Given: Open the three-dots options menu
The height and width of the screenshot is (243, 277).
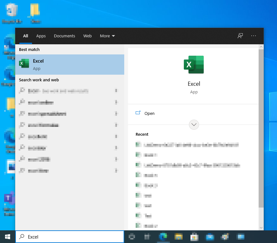Looking at the screenshot, I should pyautogui.click(x=254, y=36).
